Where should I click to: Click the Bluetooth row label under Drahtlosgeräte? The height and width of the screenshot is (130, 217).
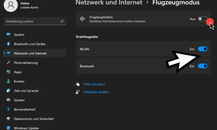tap(87, 66)
